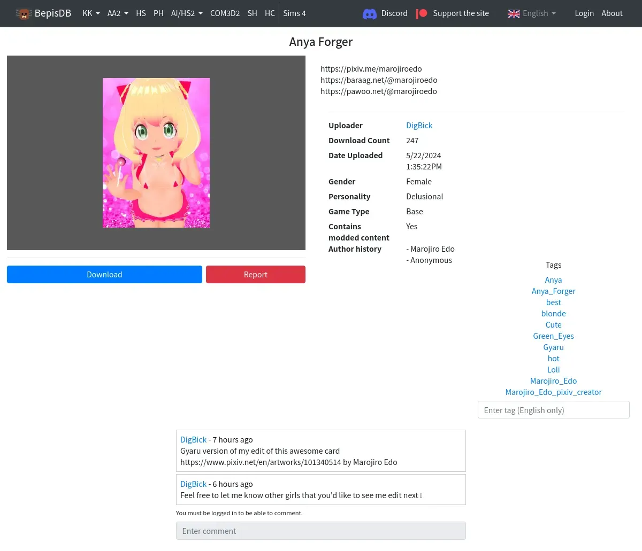Open the HS section
Image resolution: width=642 pixels, height=551 pixels.
coord(141,13)
